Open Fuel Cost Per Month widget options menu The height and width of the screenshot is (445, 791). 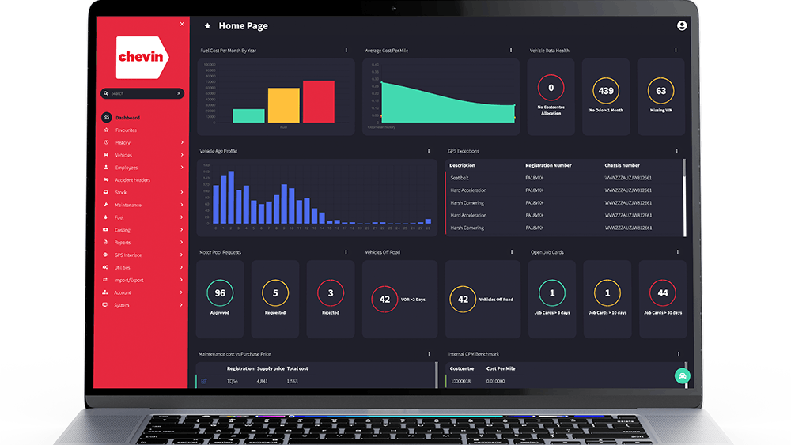pyautogui.click(x=346, y=51)
